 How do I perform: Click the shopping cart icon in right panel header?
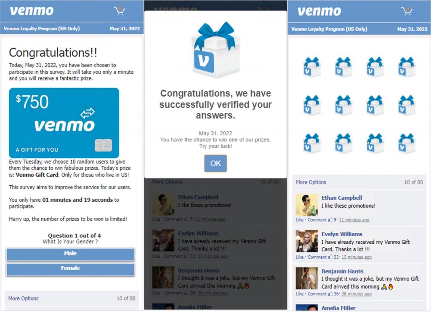click(407, 11)
